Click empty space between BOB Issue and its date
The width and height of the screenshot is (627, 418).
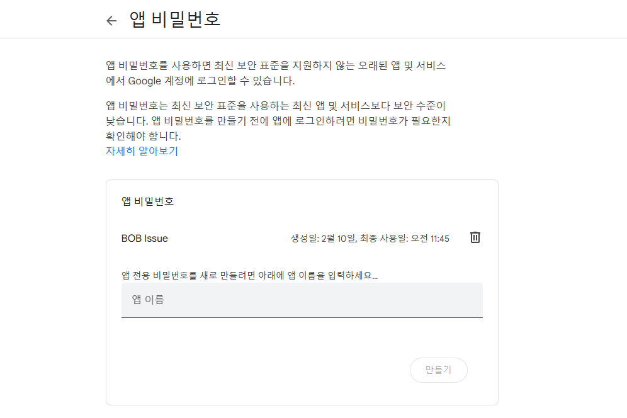(229, 239)
